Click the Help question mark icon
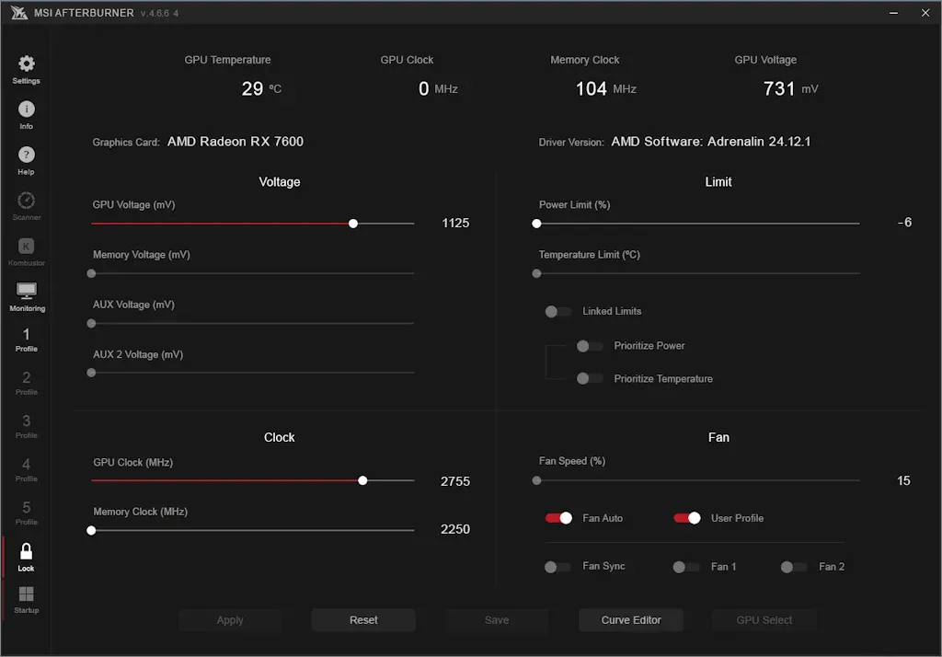Viewport: 942px width, 657px height. (x=27, y=155)
